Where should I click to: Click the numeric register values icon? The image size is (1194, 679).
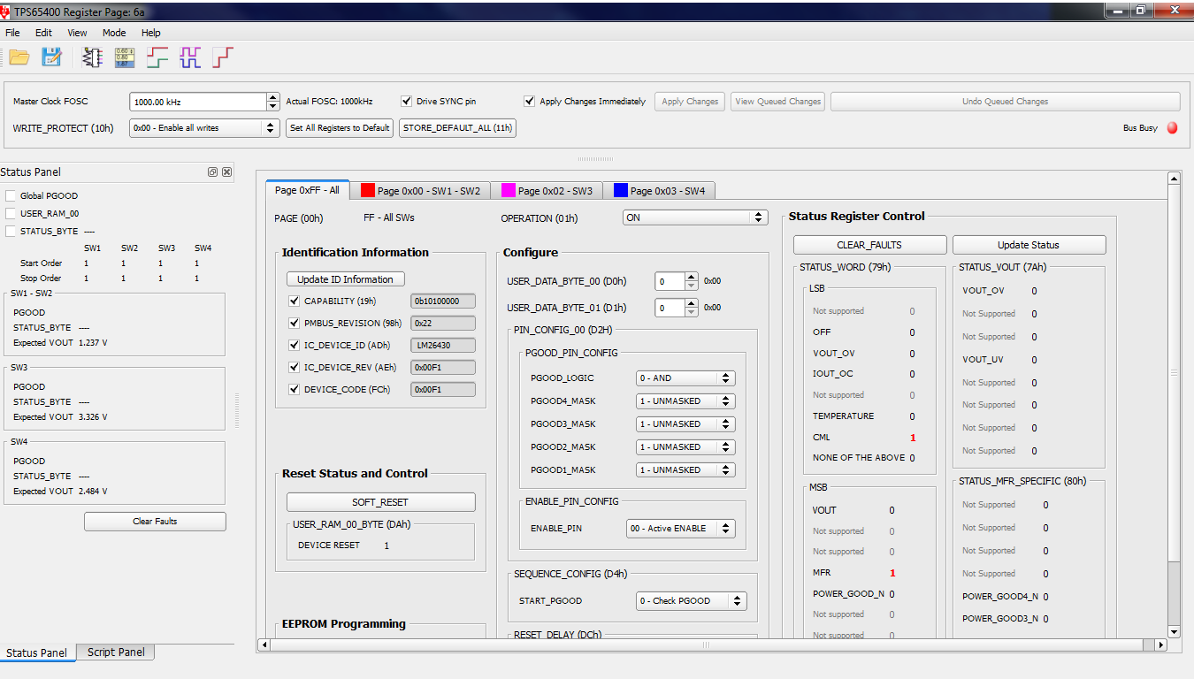click(125, 57)
